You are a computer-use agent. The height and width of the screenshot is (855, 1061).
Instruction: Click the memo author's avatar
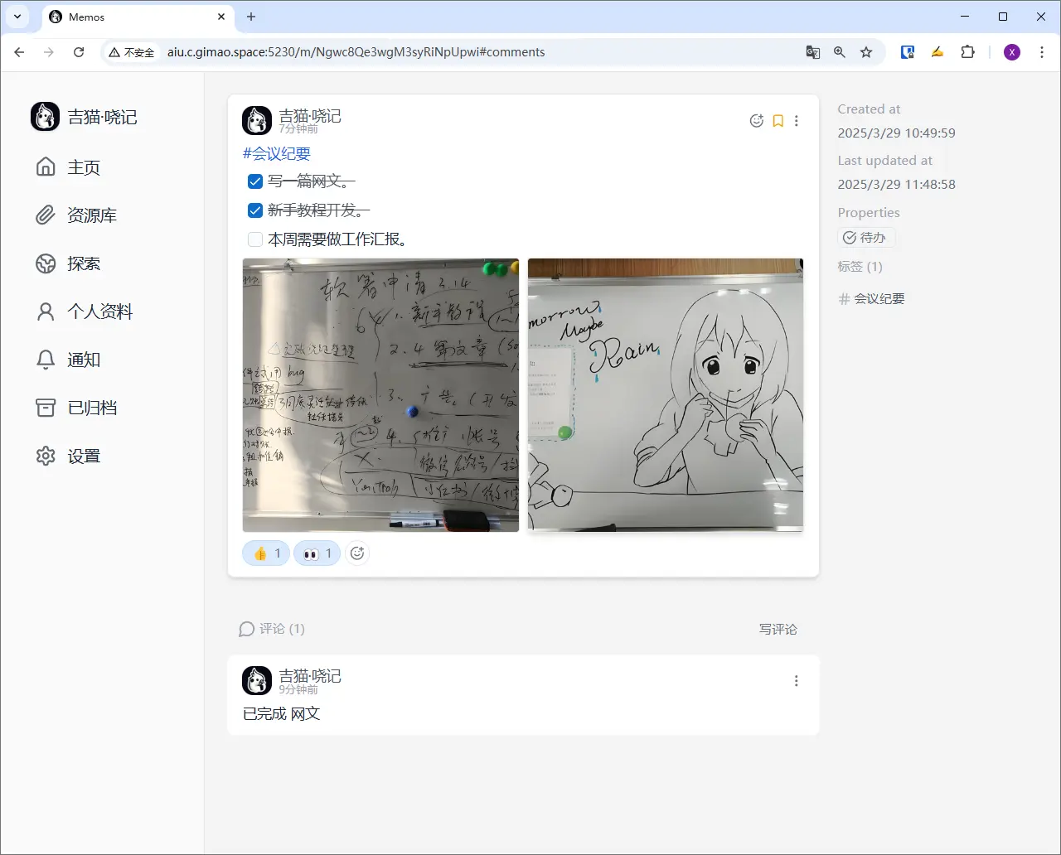257,121
